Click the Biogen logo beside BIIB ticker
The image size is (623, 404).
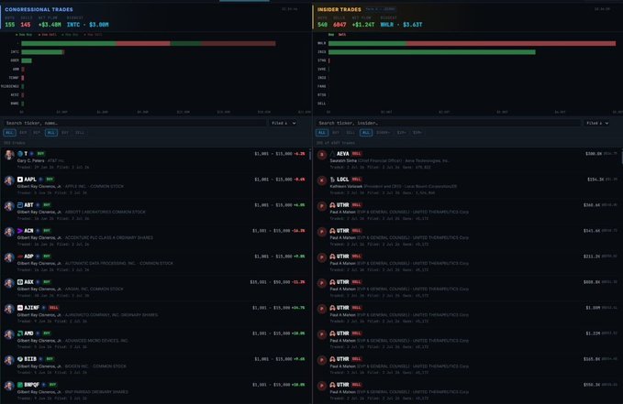click(x=20, y=359)
